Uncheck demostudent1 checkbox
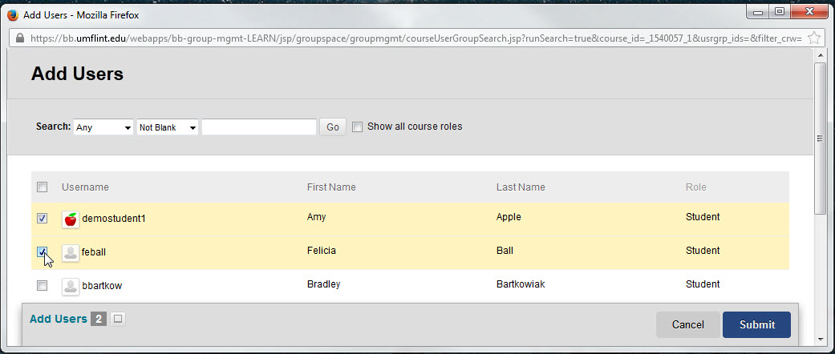Viewport: 835px width, 354px height. [42, 219]
